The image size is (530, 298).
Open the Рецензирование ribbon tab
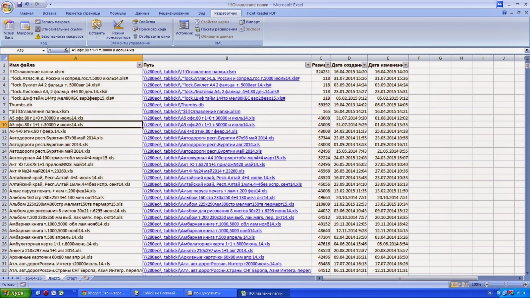click(x=174, y=13)
